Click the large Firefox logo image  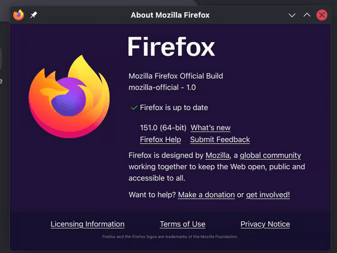click(69, 96)
